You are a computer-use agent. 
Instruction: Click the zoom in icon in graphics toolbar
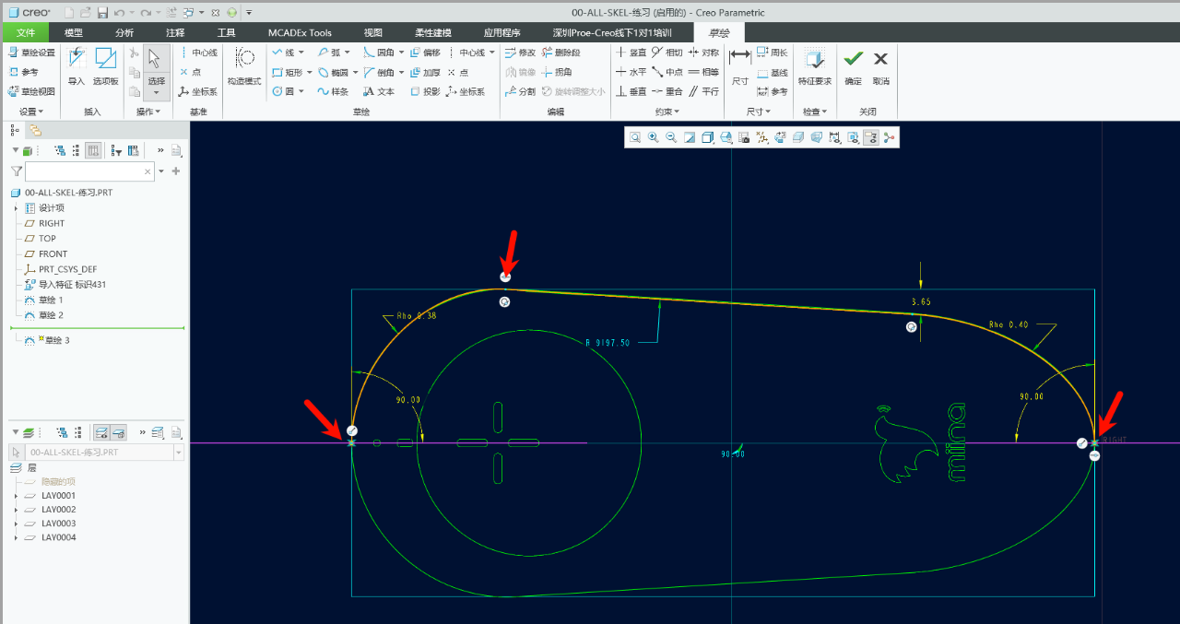(x=653, y=137)
